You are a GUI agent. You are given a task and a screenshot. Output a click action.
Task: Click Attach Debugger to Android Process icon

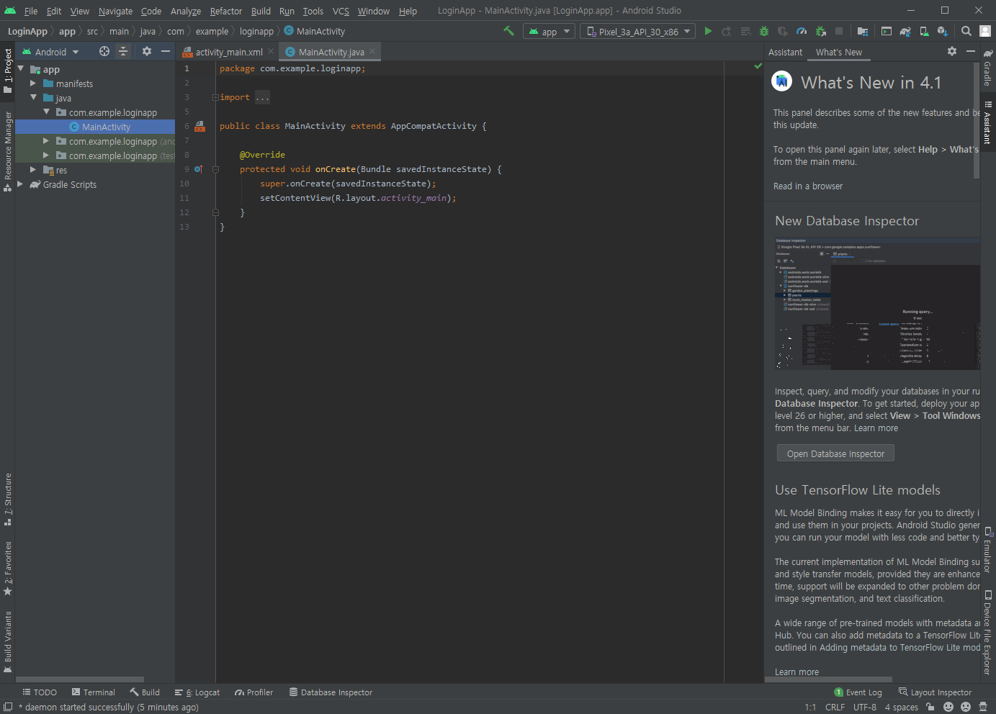point(820,31)
